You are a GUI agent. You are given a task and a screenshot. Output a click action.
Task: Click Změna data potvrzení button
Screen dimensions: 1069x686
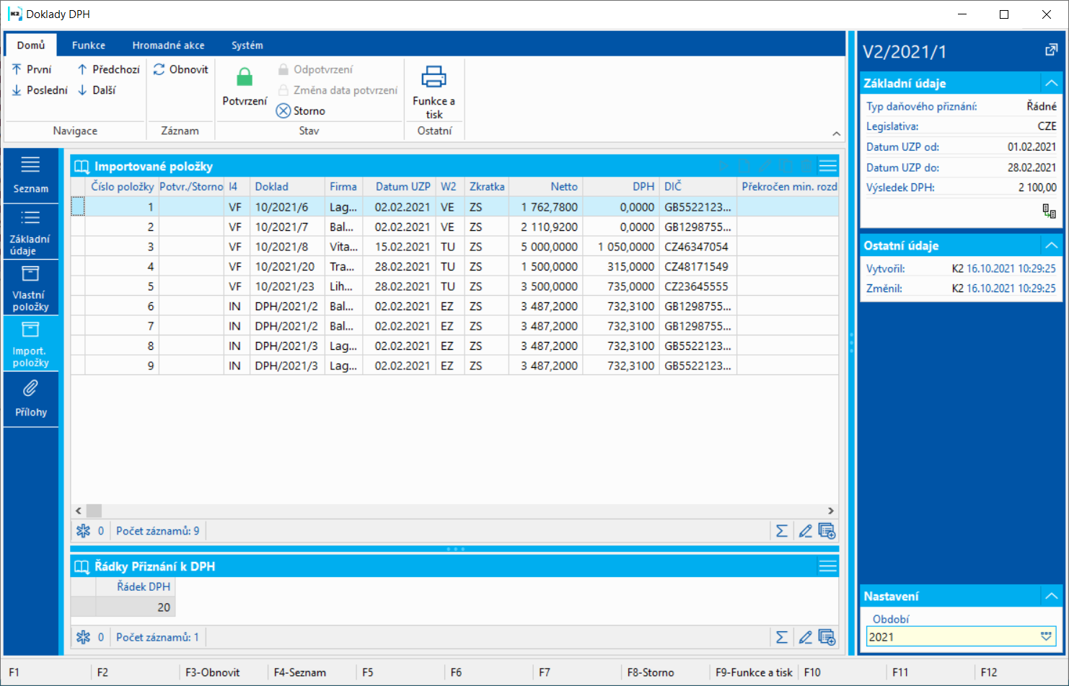point(338,90)
